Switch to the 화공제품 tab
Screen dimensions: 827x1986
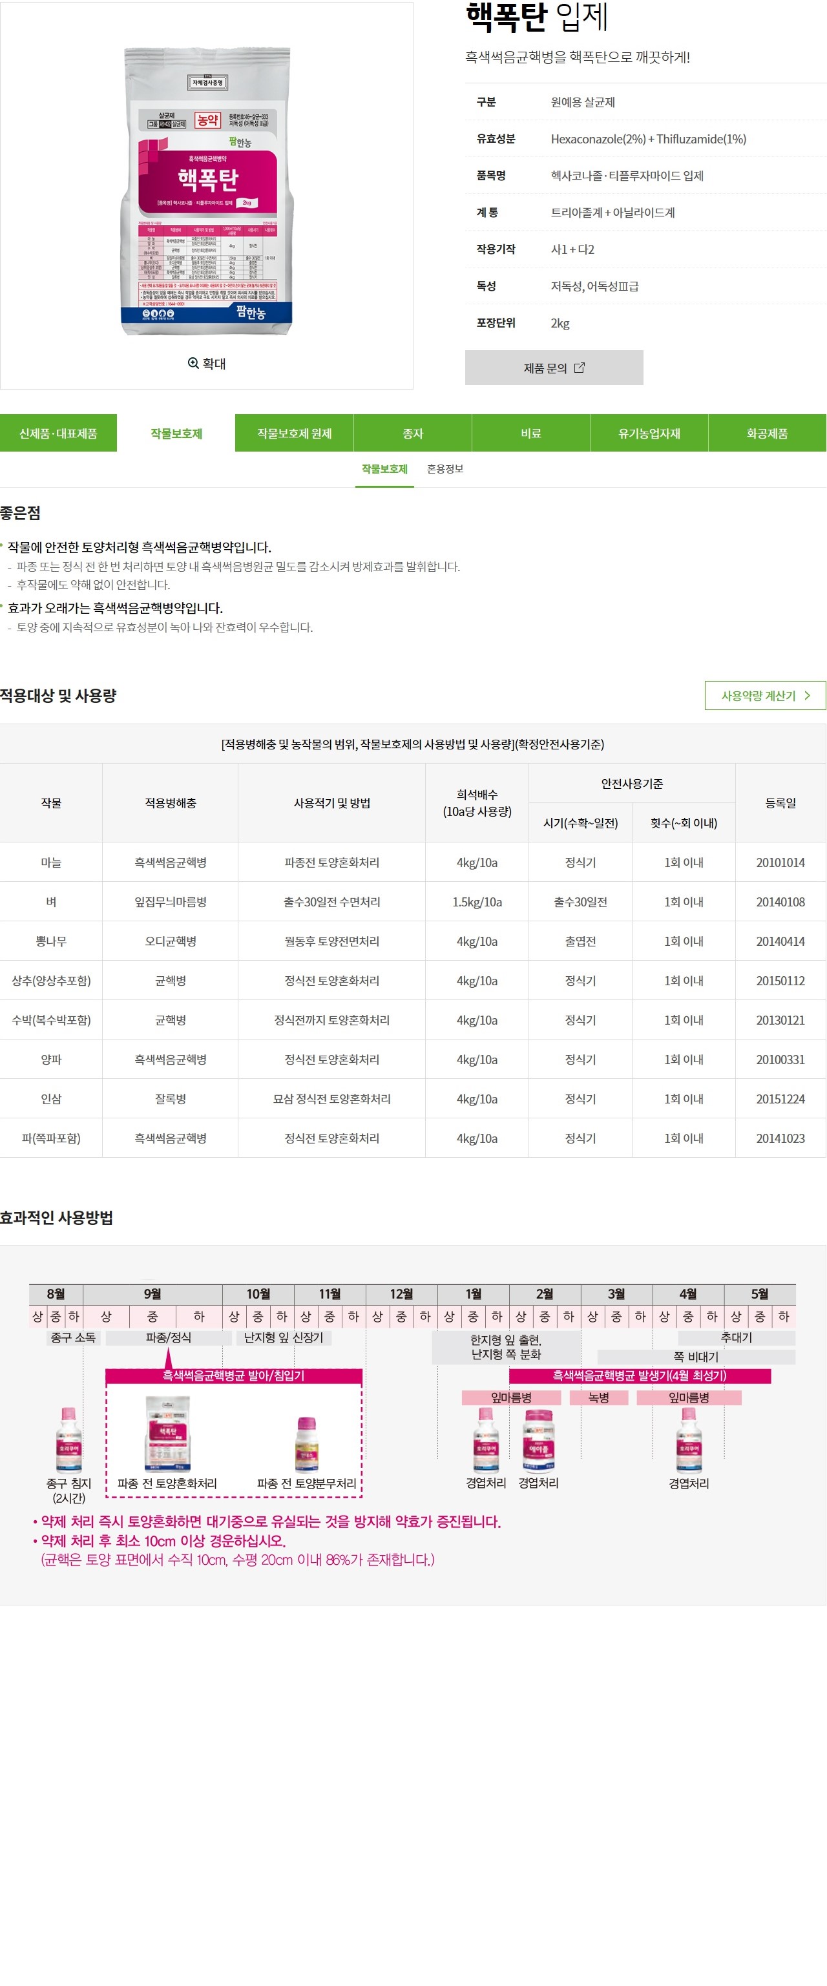point(768,434)
